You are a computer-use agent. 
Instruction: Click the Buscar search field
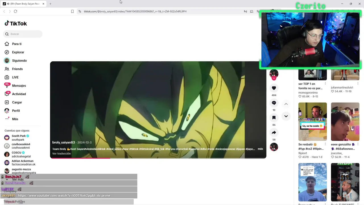[23, 34]
